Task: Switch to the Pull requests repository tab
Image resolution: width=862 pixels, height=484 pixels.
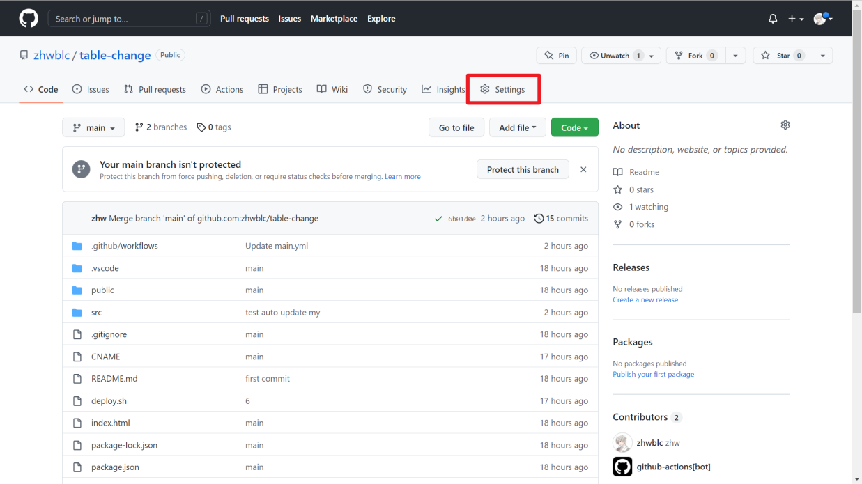Action: [x=155, y=89]
